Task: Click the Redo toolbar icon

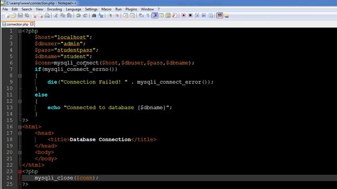Action: click(x=85, y=15)
